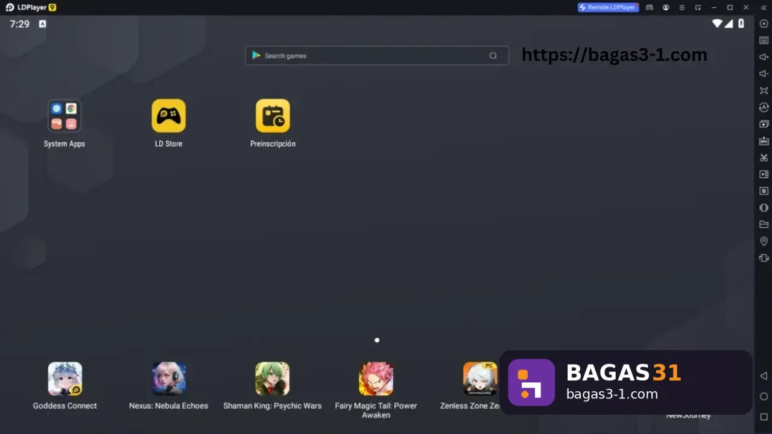This screenshot has height=434, width=772.
Task: Tap the Android back triangle button
Action: pyautogui.click(x=764, y=376)
